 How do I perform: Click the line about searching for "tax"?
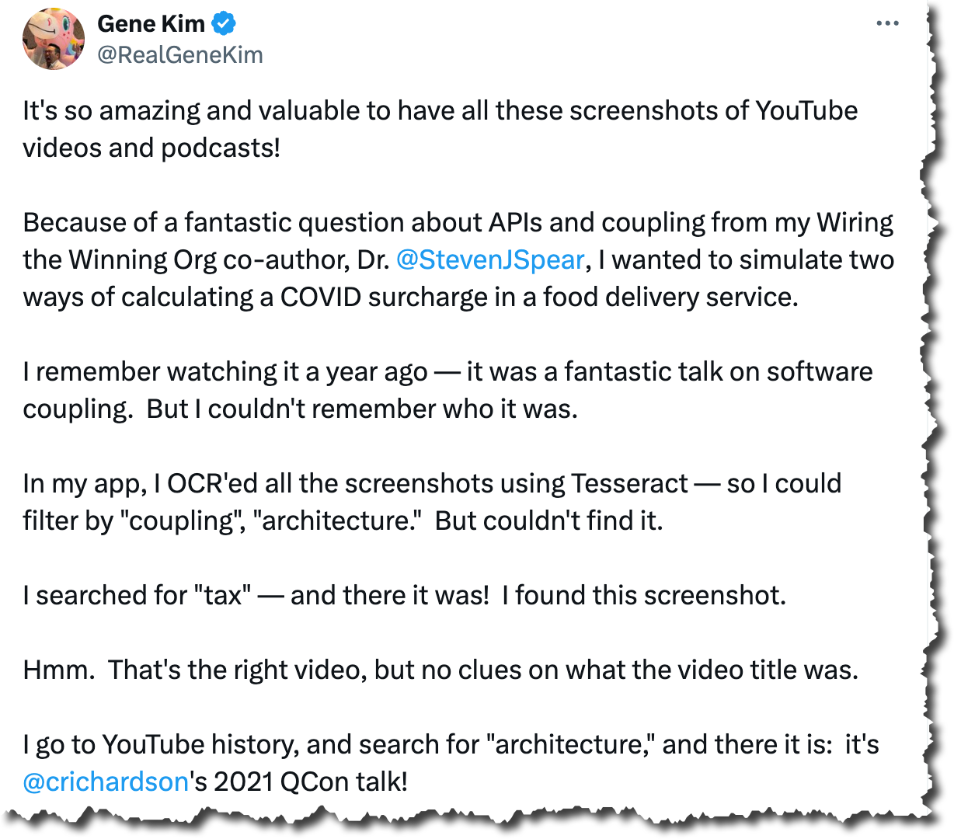coord(404,595)
